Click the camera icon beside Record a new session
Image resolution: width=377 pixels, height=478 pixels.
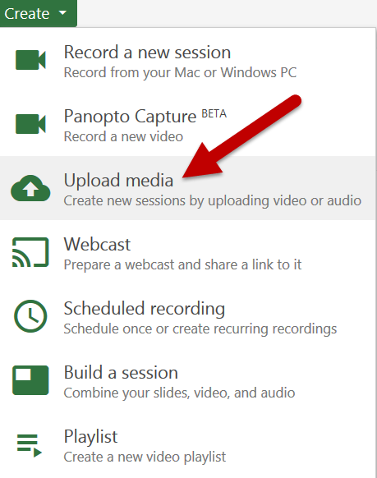(x=30, y=60)
